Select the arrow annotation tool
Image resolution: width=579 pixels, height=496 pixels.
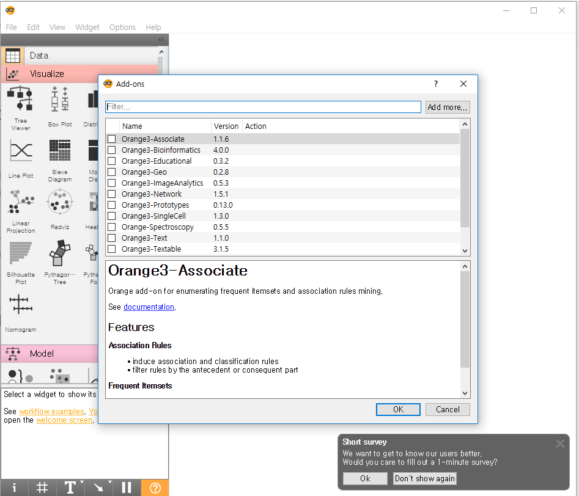[98, 487]
